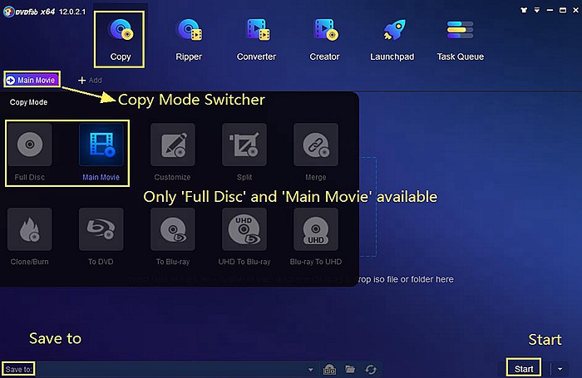
Task: Expand the dropdown arrow beside Start
Action: pyautogui.click(x=560, y=369)
